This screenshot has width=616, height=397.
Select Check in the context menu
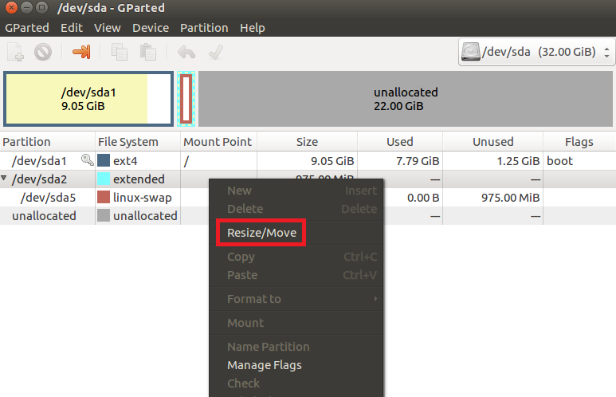(296, 383)
